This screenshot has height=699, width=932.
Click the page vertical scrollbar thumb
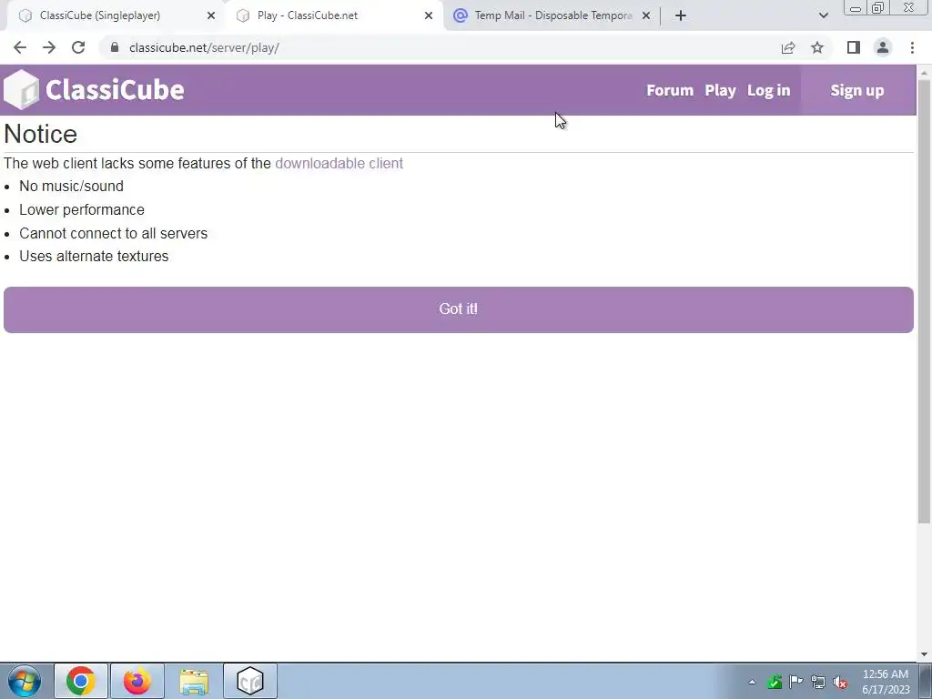tap(924, 300)
